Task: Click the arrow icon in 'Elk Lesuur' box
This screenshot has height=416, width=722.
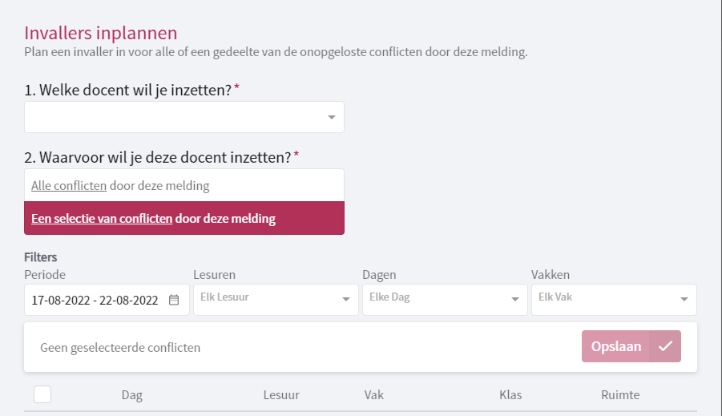Action: tap(346, 300)
